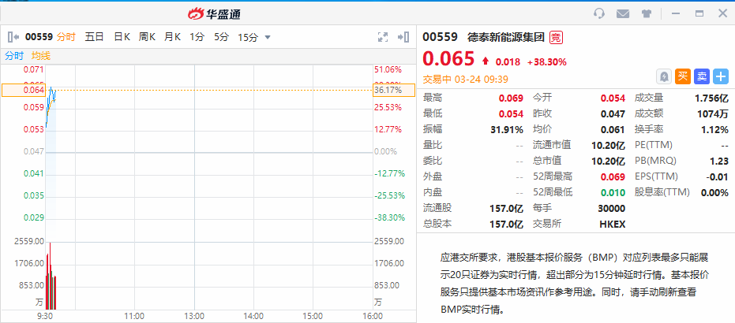Viewport: 735px width, 323px height.
Task: Switch to 1分 one-minute chart
Action: click(x=197, y=37)
